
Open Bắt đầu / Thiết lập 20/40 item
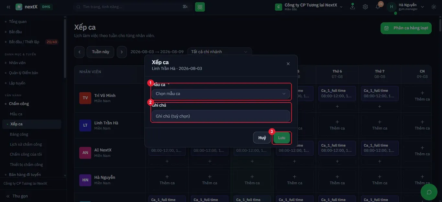(32, 42)
